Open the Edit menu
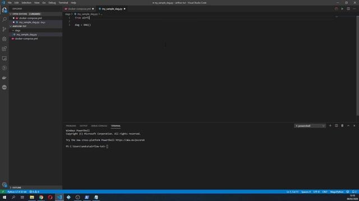Screen dimensions: 359x201 click(x=16, y=3)
